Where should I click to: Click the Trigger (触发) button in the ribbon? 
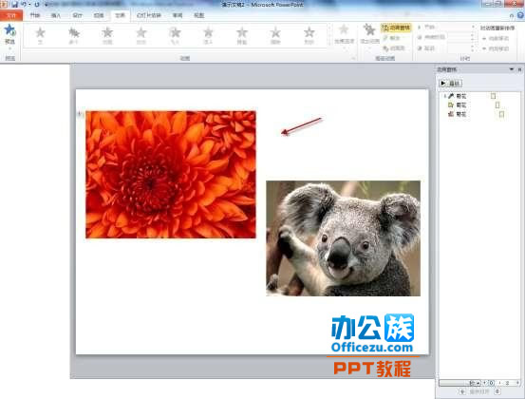[391, 38]
